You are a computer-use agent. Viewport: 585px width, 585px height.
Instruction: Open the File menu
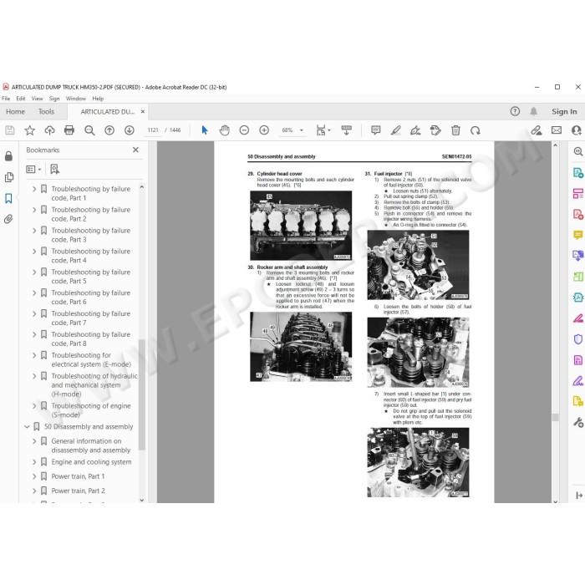tap(6, 99)
